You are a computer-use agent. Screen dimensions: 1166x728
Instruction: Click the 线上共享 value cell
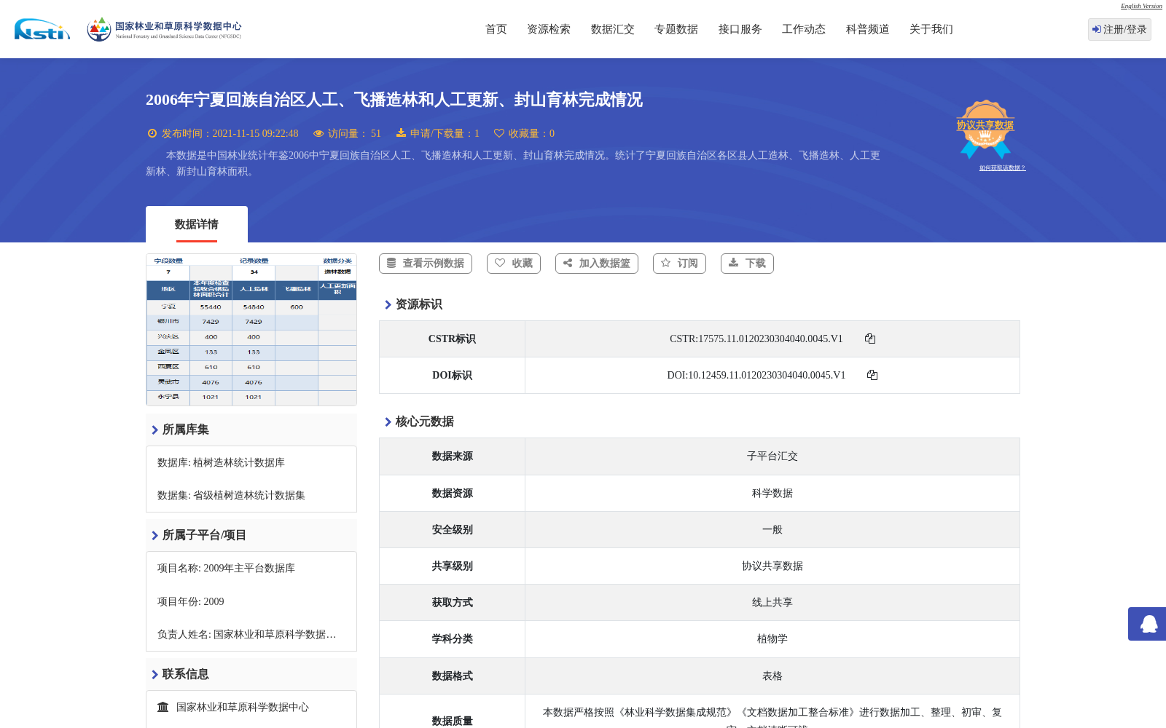click(x=772, y=602)
